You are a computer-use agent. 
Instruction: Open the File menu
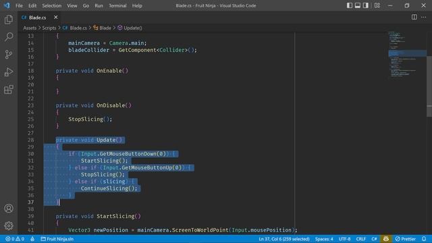point(19,5)
